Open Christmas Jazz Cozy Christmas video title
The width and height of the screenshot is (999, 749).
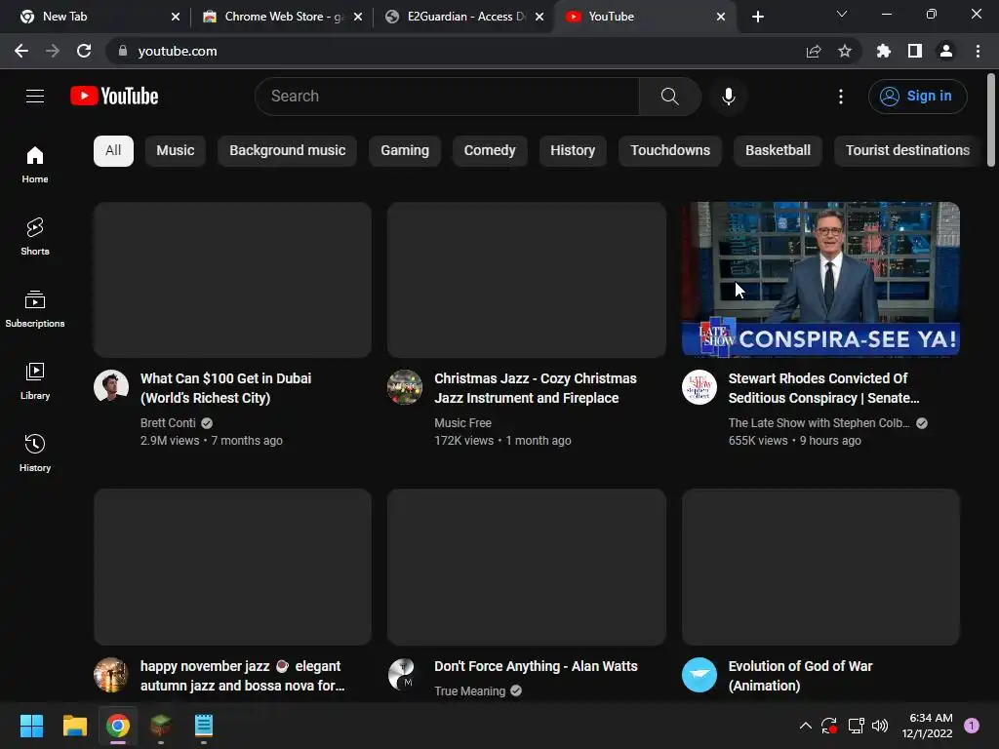pyautogui.click(x=536, y=388)
